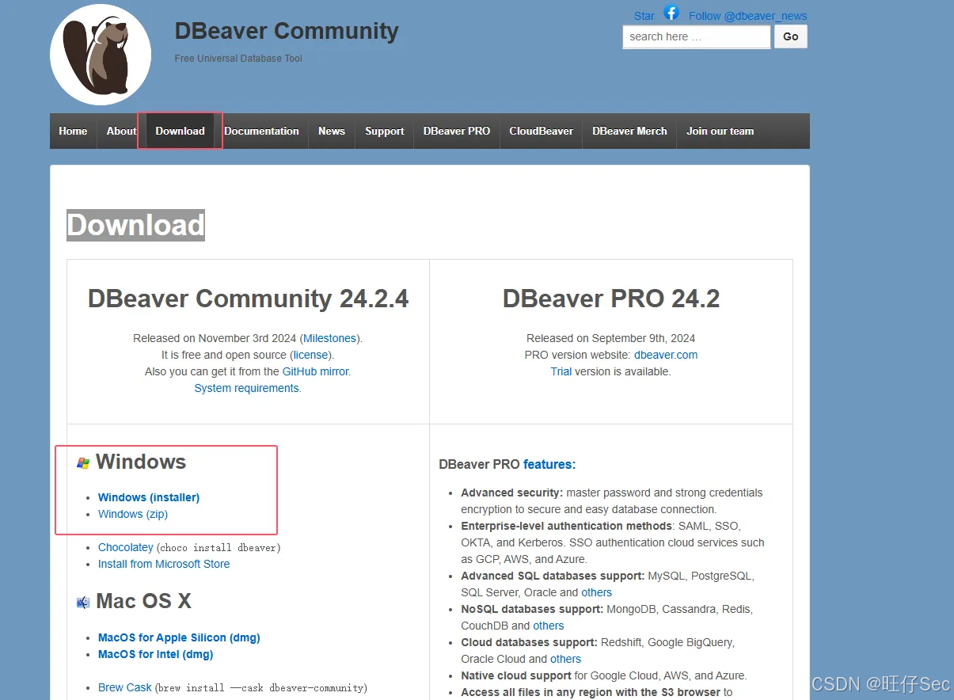Click 'others' link after SQL Server, Oracle
The image size is (954, 700).
point(597,592)
